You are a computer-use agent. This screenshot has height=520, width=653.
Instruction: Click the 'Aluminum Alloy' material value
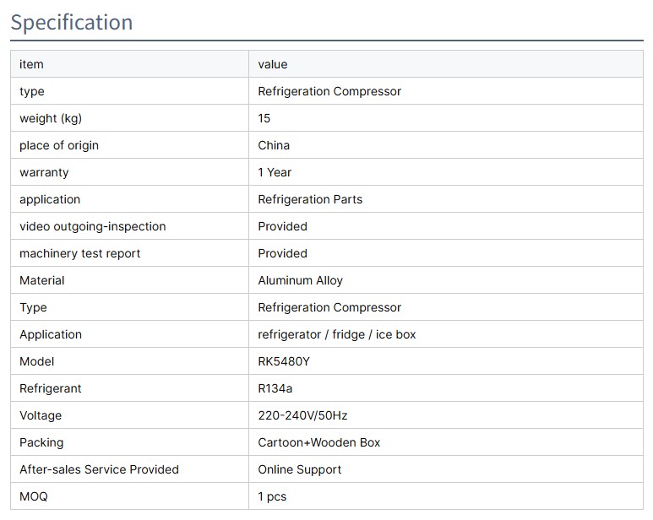[300, 280]
